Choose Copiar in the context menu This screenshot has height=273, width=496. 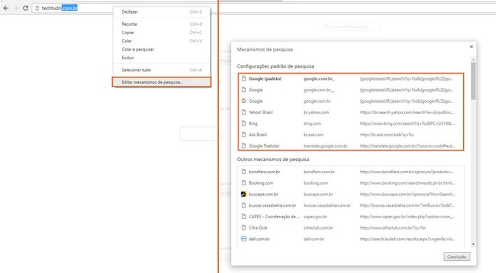click(161, 33)
